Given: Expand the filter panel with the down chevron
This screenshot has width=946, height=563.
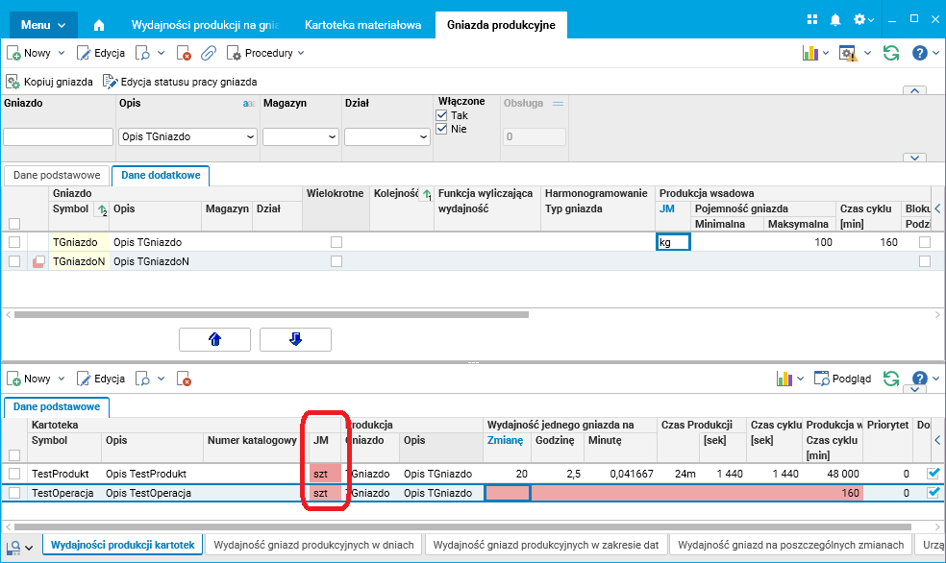Looking at the screenshot, I should tap(914, 158).
